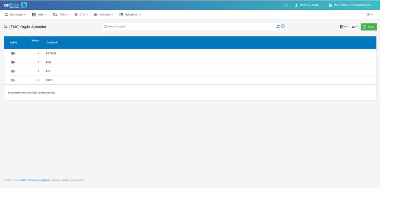
Task: Open the Auditoria menu
Action: click(104, 15)
